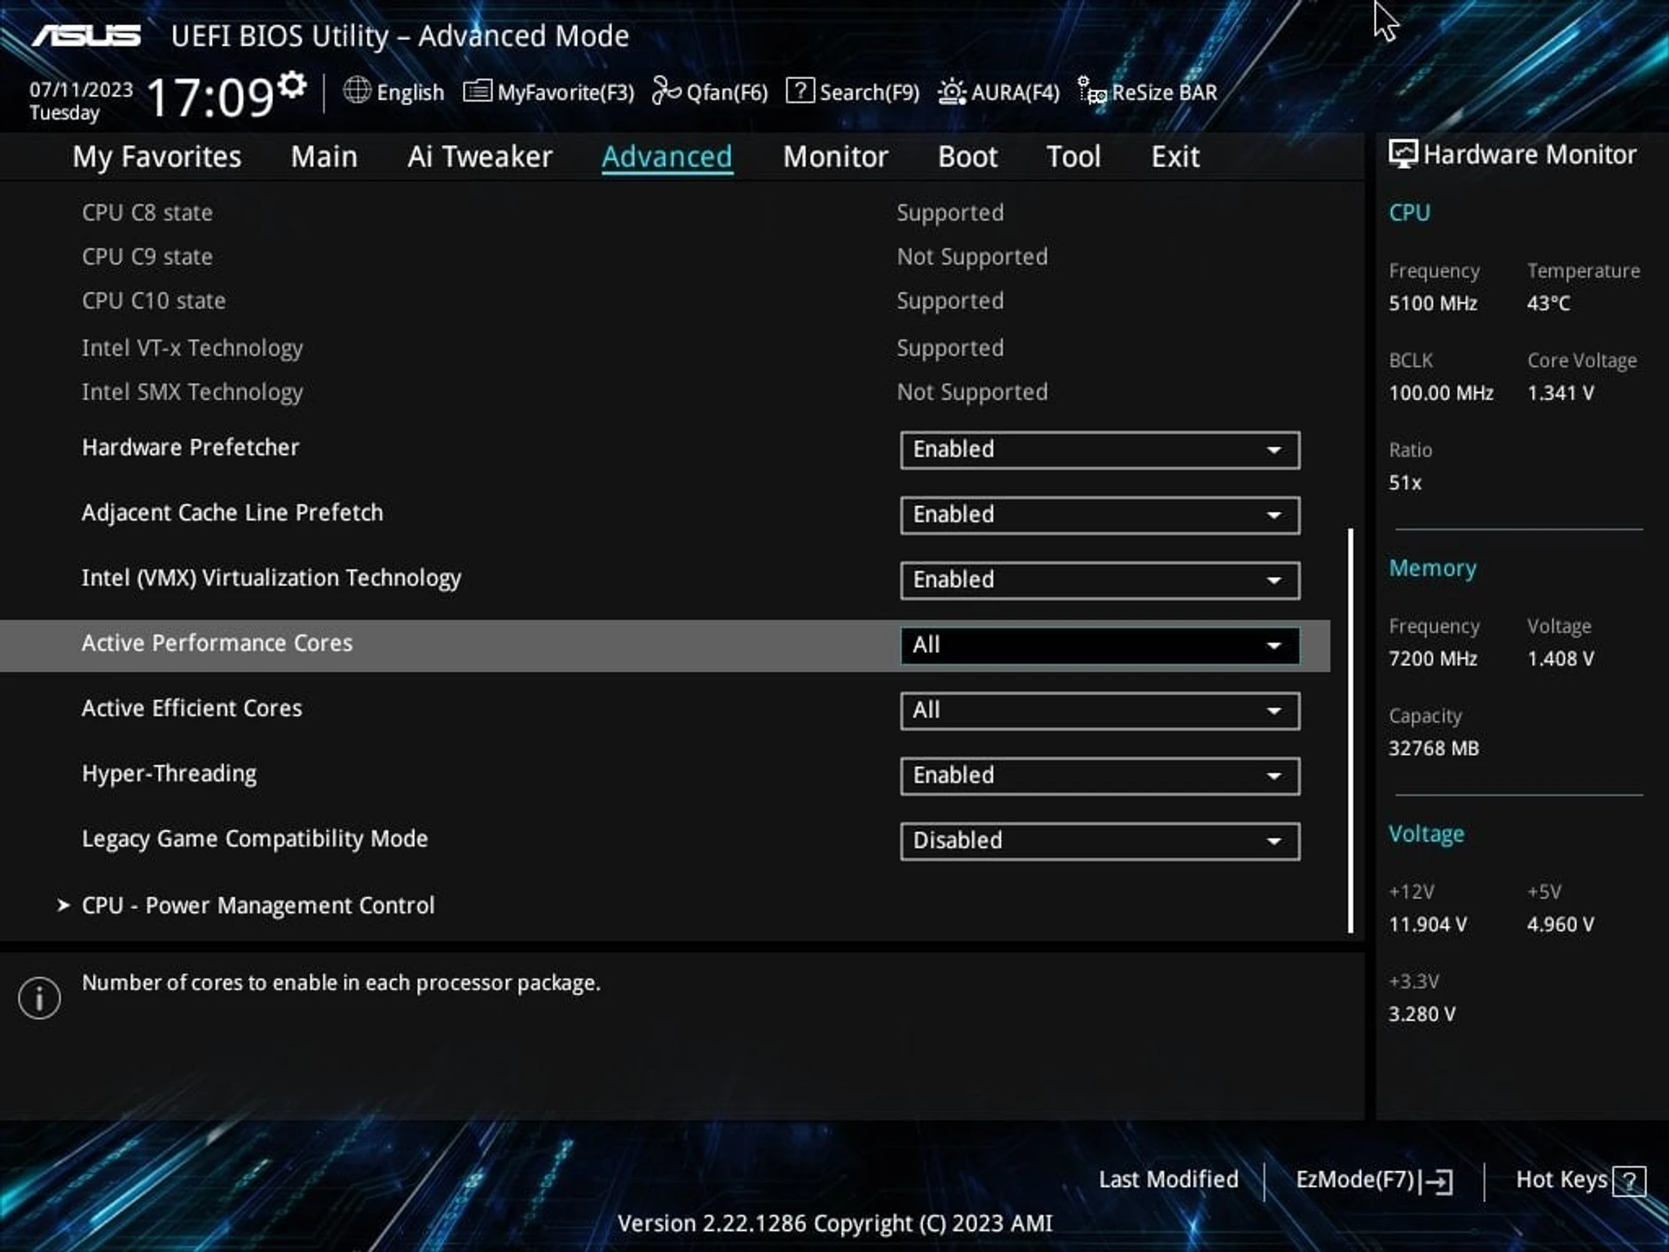Select Legacy Game Compatibility Mode label

(255, 839)
